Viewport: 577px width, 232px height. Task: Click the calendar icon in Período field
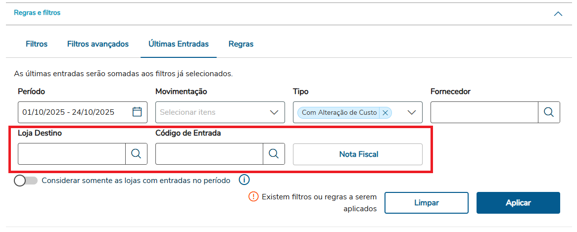pyautogui.click(x=137, y=112)
